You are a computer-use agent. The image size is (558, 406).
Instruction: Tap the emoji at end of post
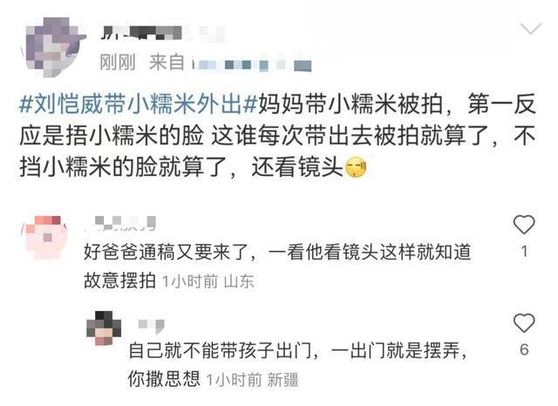(x=356, y=167)
